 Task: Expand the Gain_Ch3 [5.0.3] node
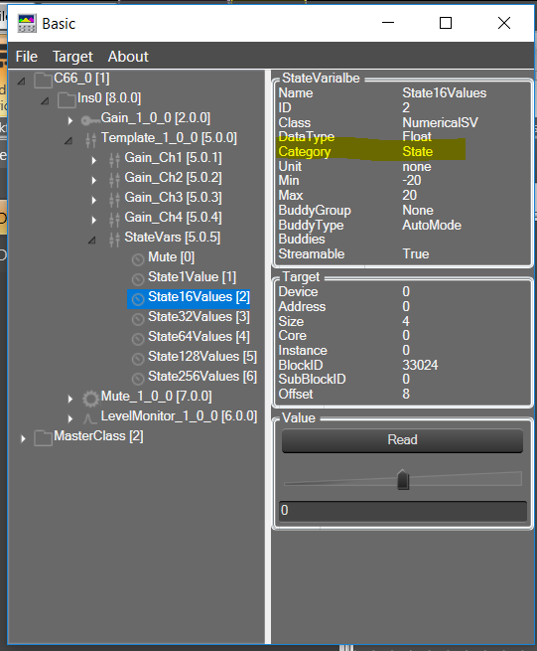pos(94,200)
